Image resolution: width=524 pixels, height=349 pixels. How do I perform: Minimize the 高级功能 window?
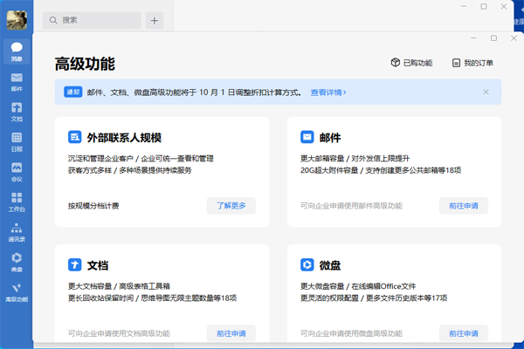474,38
